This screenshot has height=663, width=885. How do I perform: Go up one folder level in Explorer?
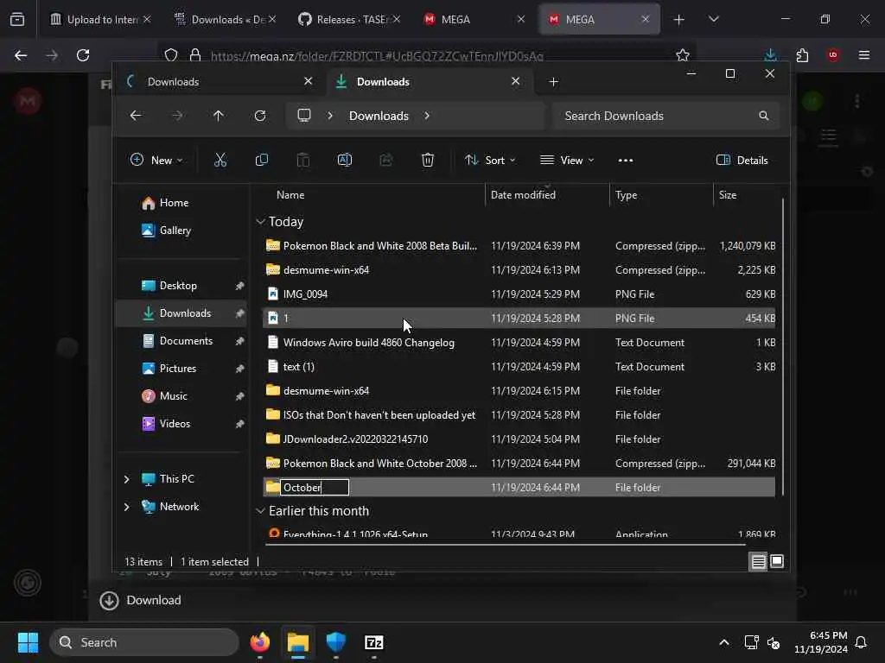click(x=219, y=116)
